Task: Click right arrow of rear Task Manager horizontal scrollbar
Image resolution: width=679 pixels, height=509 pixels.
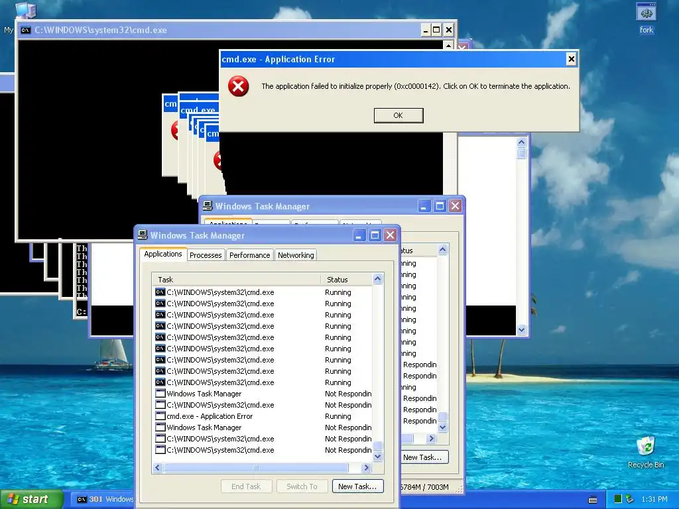Action: click(431, 439)
